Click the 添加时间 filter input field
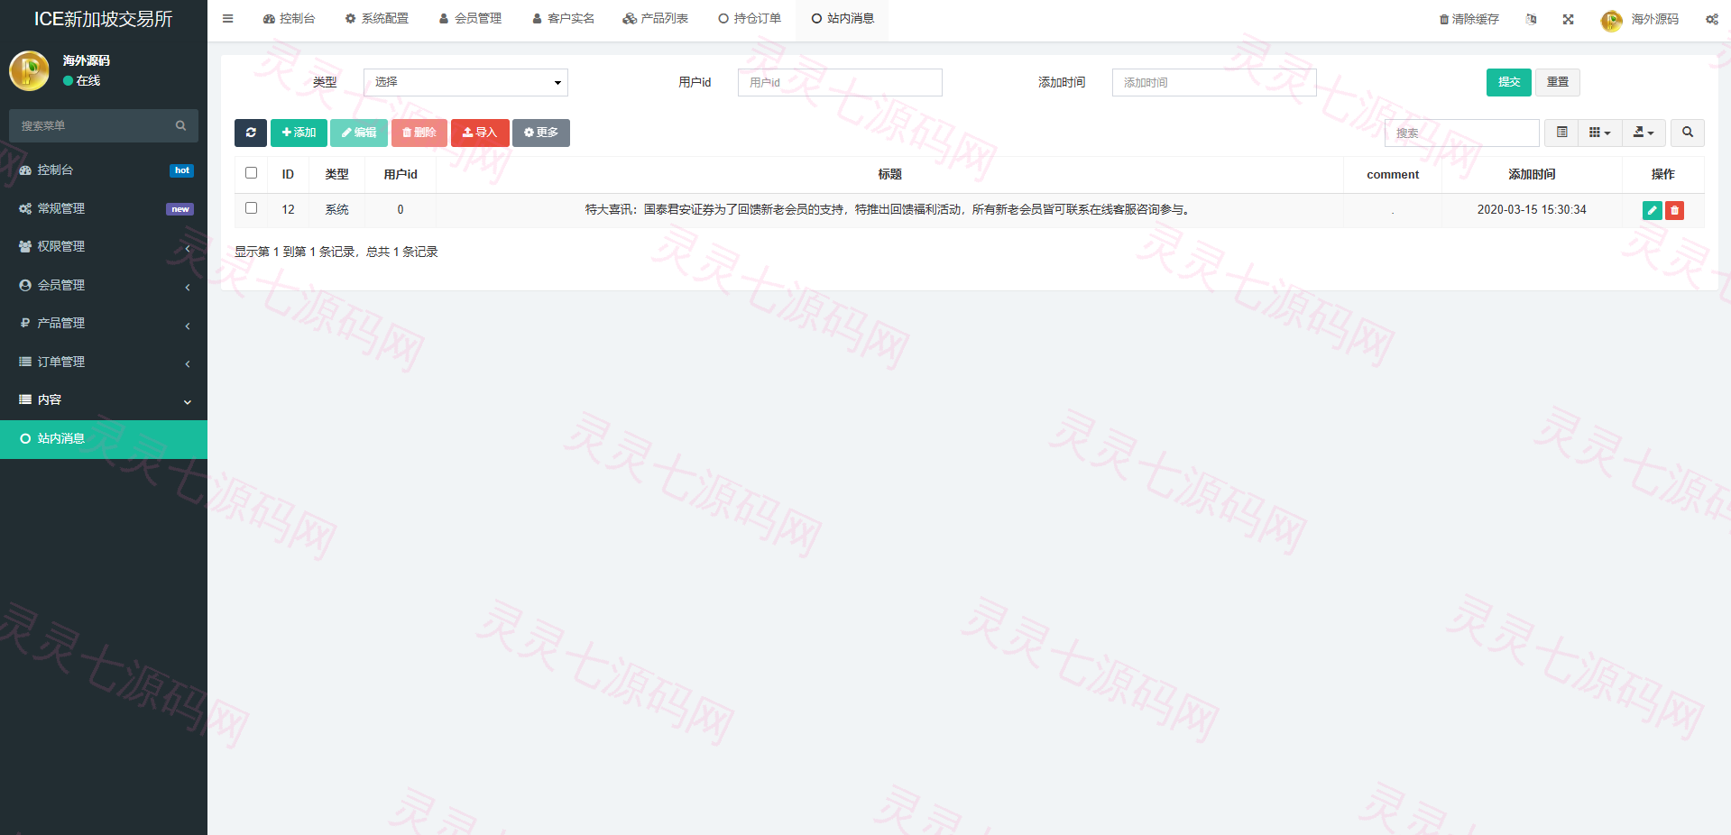1731x835 pixels. pos(1214,82)
